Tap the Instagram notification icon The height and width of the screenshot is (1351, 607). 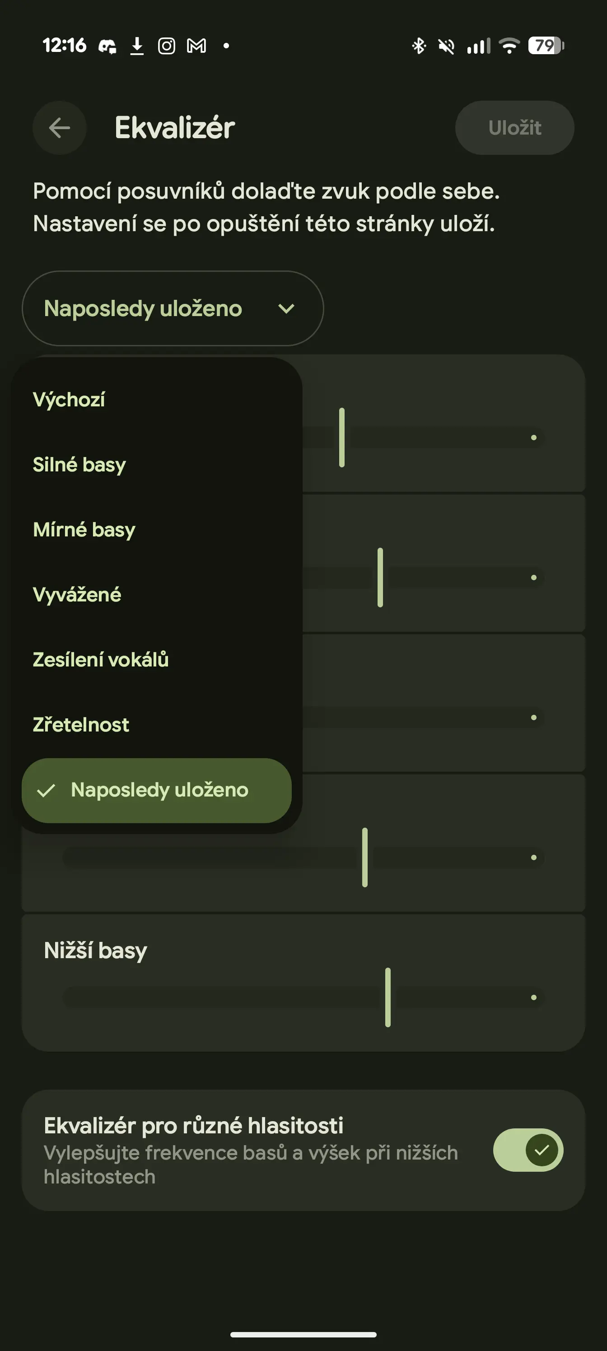[x=166, y=46]
